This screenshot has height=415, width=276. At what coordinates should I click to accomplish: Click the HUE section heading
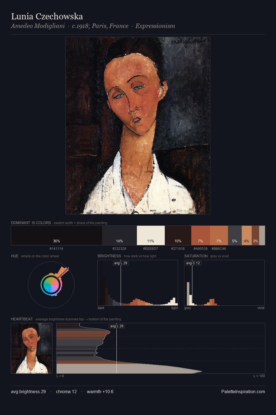pos(15,256)
